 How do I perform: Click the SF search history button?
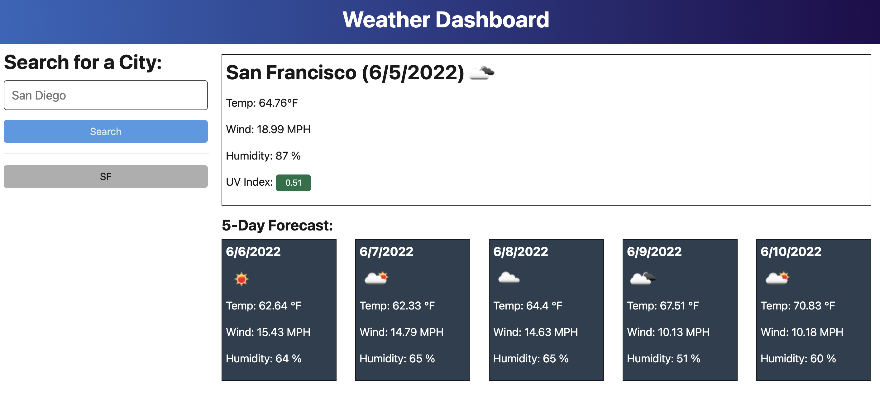point(105,176)
